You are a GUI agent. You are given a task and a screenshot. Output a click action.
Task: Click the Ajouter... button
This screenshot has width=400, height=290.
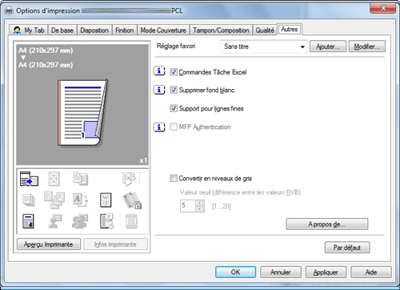pos(328,46)
